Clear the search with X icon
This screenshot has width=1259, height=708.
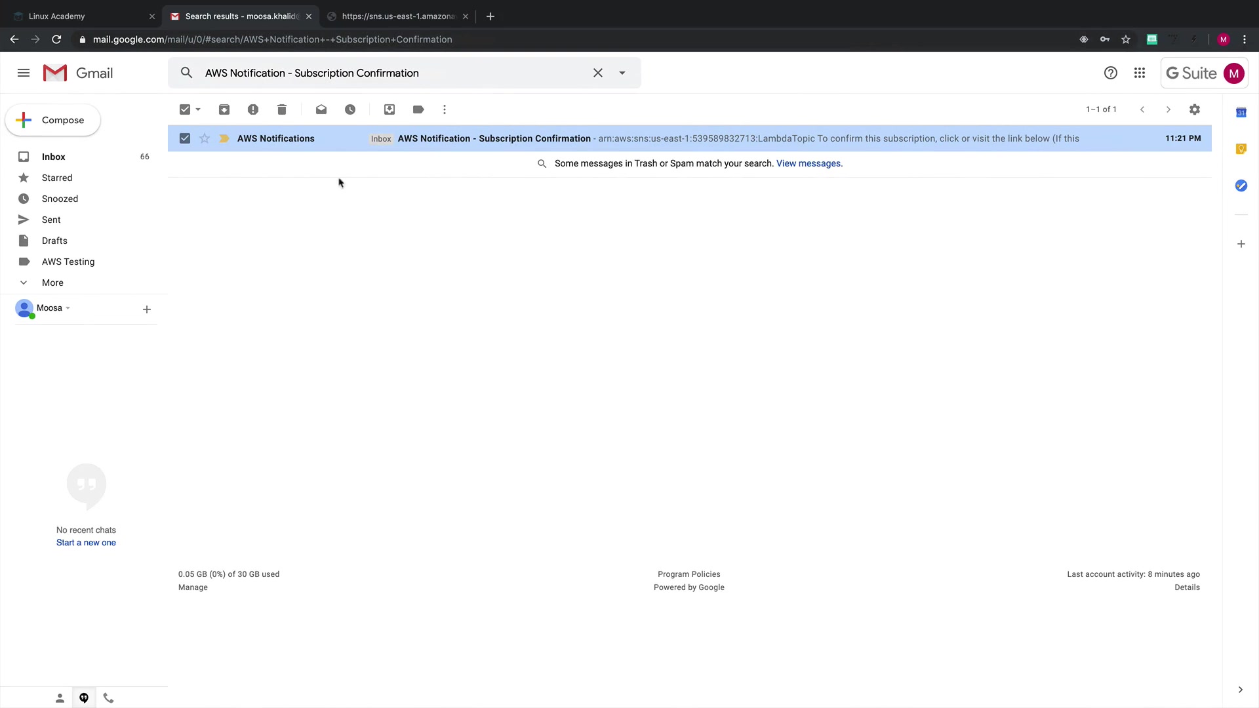coord(598,73)
